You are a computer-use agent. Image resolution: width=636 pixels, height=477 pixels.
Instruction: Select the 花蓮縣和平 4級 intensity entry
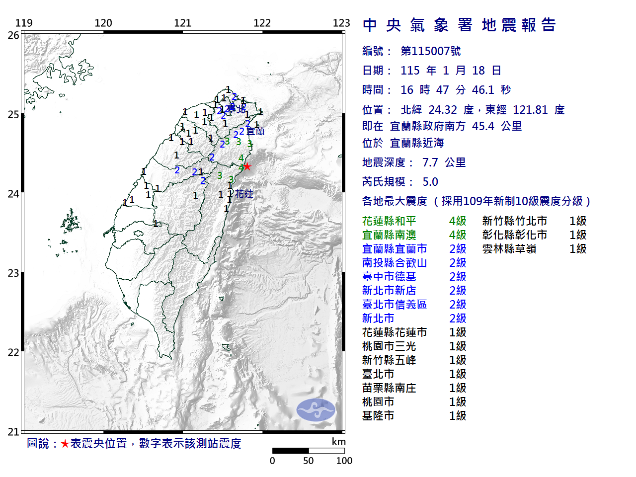[x=413, y=221]
